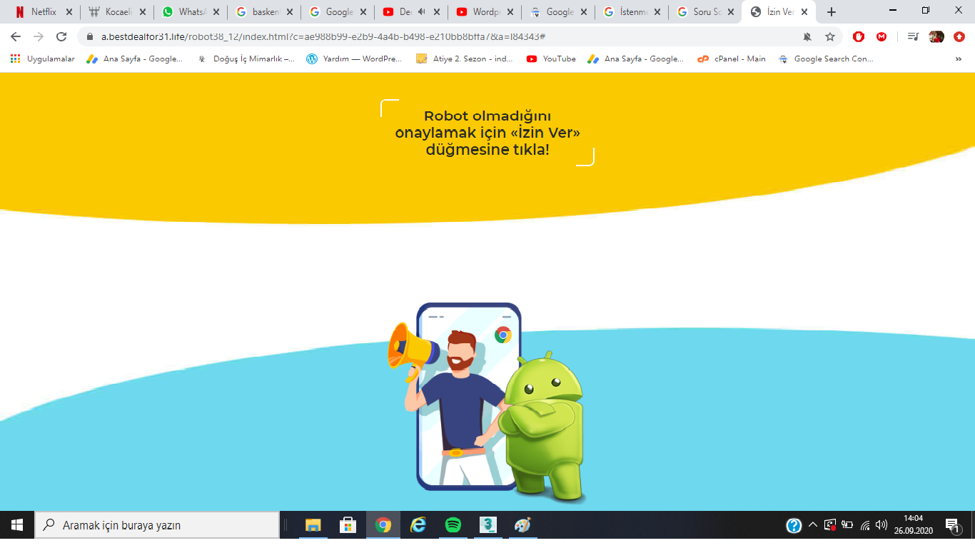Click the Chrome profile avatar
Screen dimensions: 975x548
point(936,36)
